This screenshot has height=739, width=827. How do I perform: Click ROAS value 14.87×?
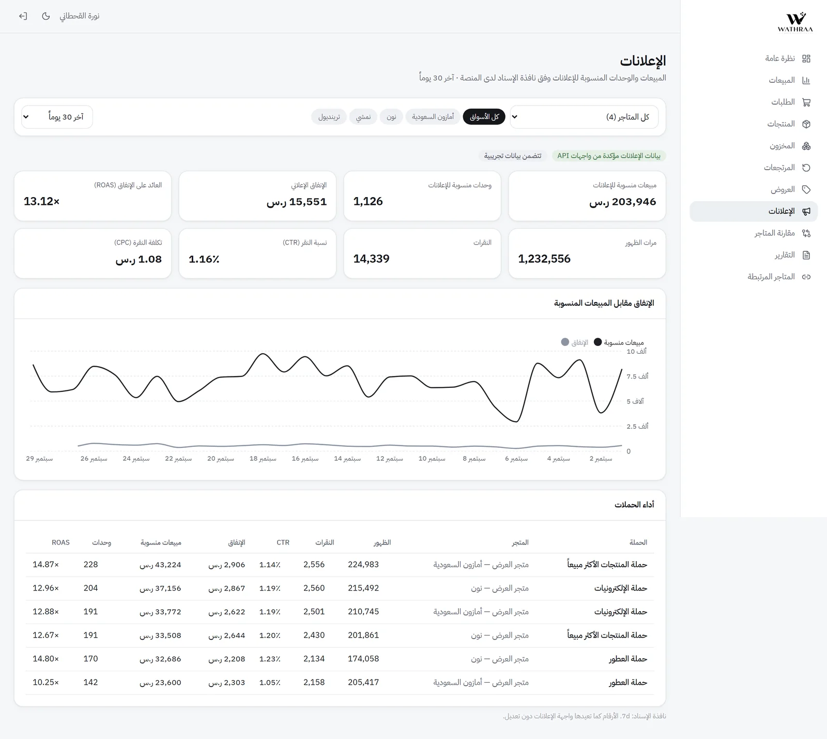click(46, 565)
